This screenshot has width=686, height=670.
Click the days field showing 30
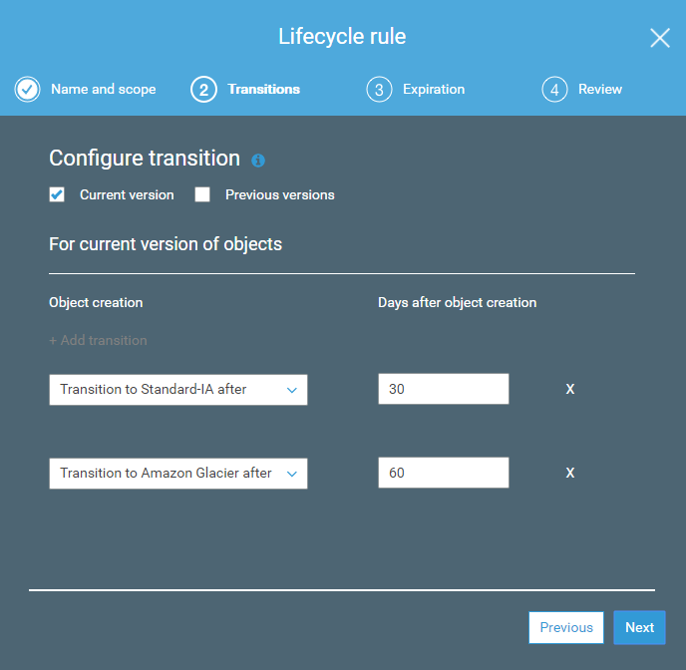(x=444, y=390)
